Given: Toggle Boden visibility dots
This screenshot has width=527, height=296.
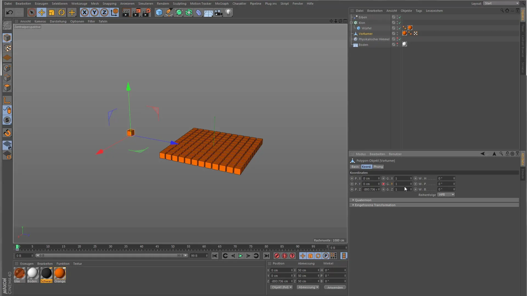Looking at the screenshot, I should point(397,45).
